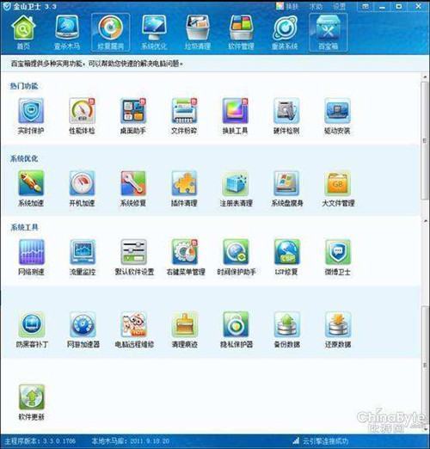Open the 流量监控 traffic monitor
The image size is (430, 449).
click(83, 257)
